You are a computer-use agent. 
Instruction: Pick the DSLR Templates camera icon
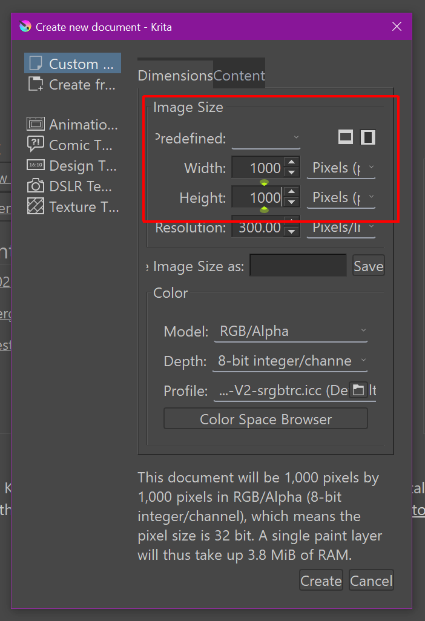coord(36,186)
